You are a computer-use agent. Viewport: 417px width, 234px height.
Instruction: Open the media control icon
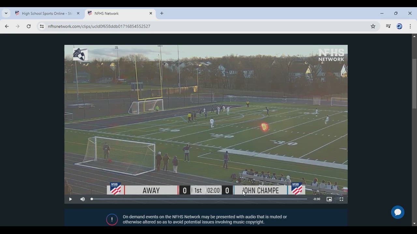point(388,26)
